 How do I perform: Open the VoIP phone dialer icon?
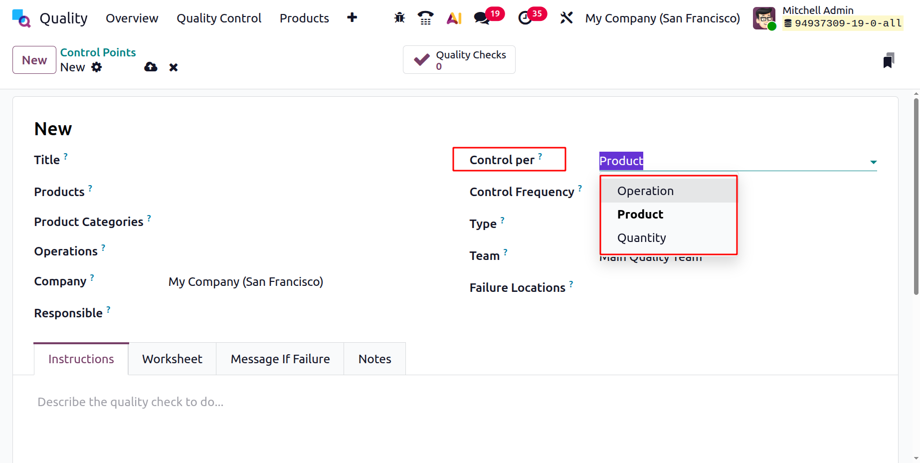[425, 17]
